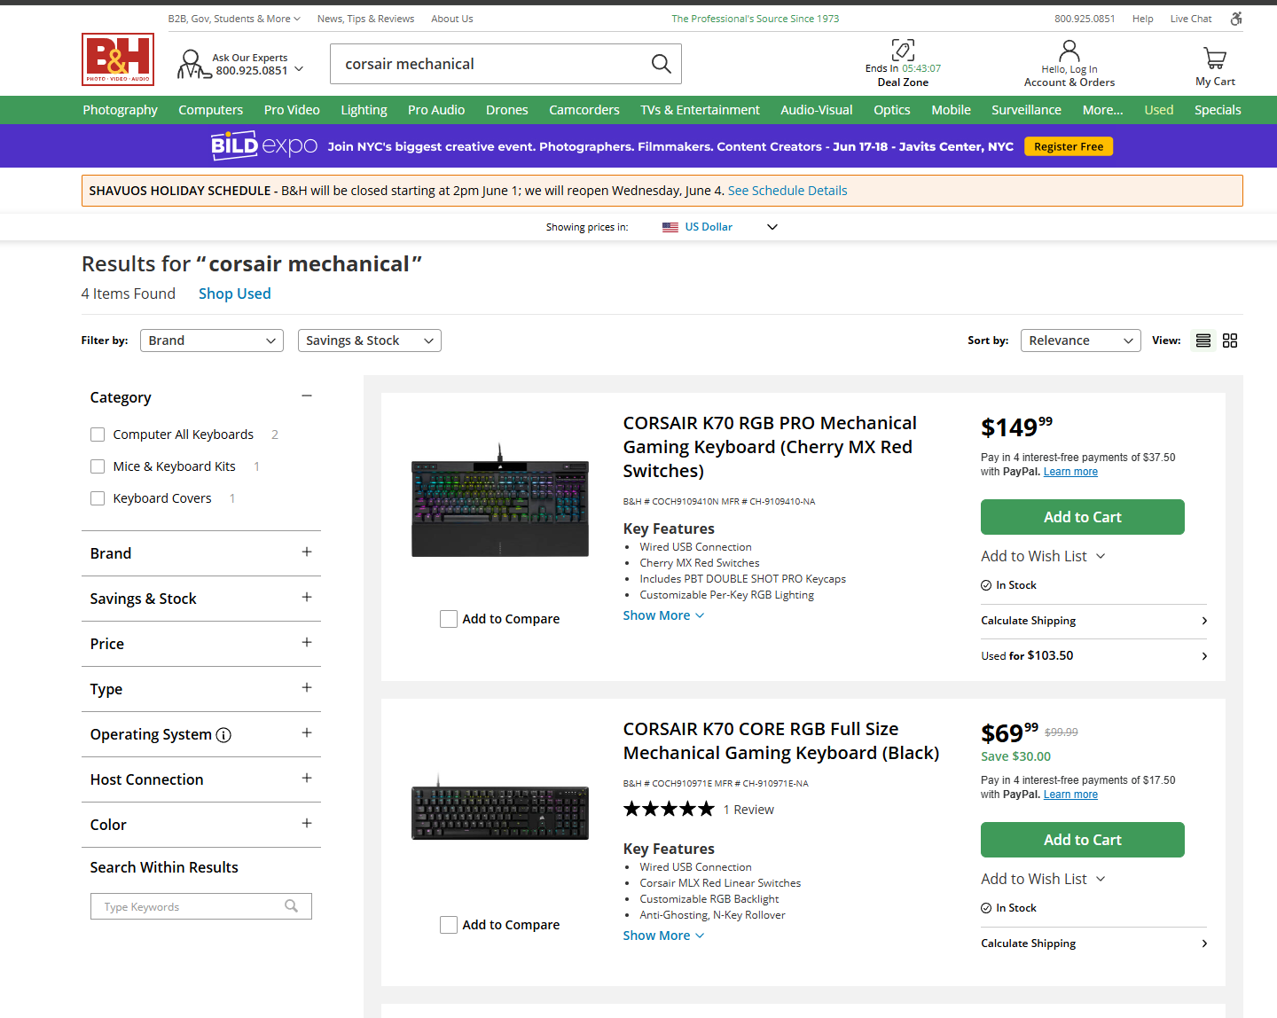Screen dimensions: 1277x1018
Task: Open the Brand filter dropdown
Action: (x=211, y=341)
